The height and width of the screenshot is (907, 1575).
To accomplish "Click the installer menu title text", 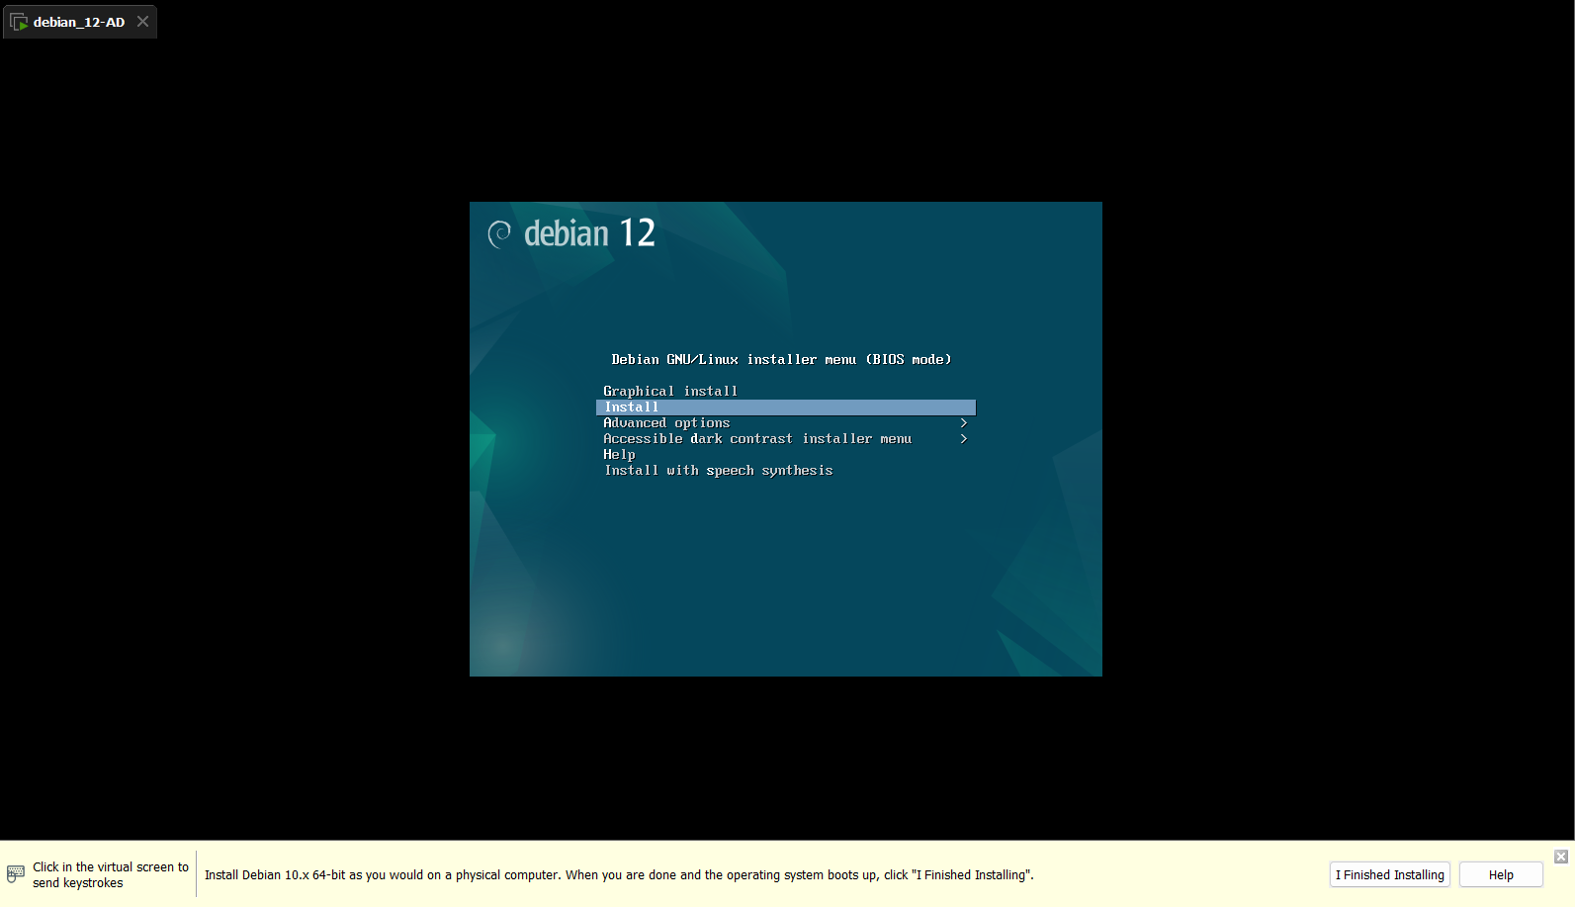I will point(781,360).
